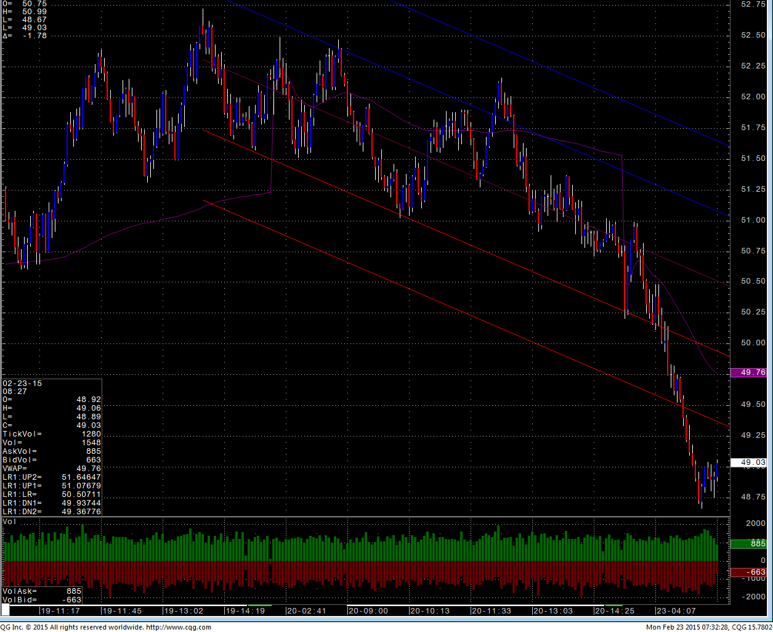Click the VolBid= -663 legend row
Screen dimensions: 773x632
pyautogui.click(x=42, y=600)
